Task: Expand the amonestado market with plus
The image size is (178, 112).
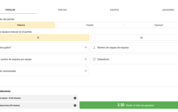Action: click(86, 71)
